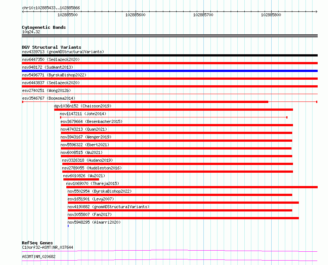The width and height of the screenshot is (328, 265).
Task: Click the ruler's left arrow end
Action: pos(23,11)
